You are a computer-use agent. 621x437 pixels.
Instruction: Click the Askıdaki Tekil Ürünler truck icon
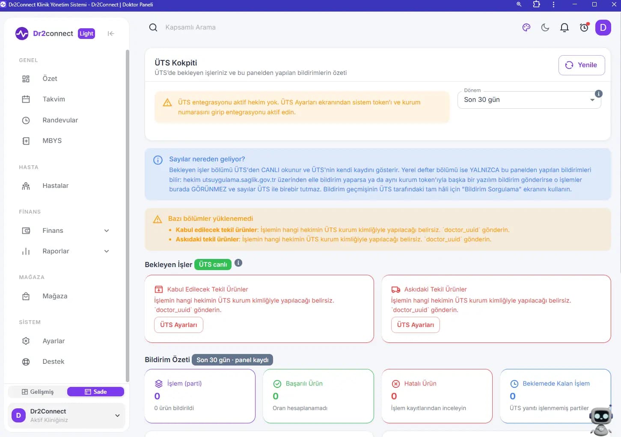396,289
